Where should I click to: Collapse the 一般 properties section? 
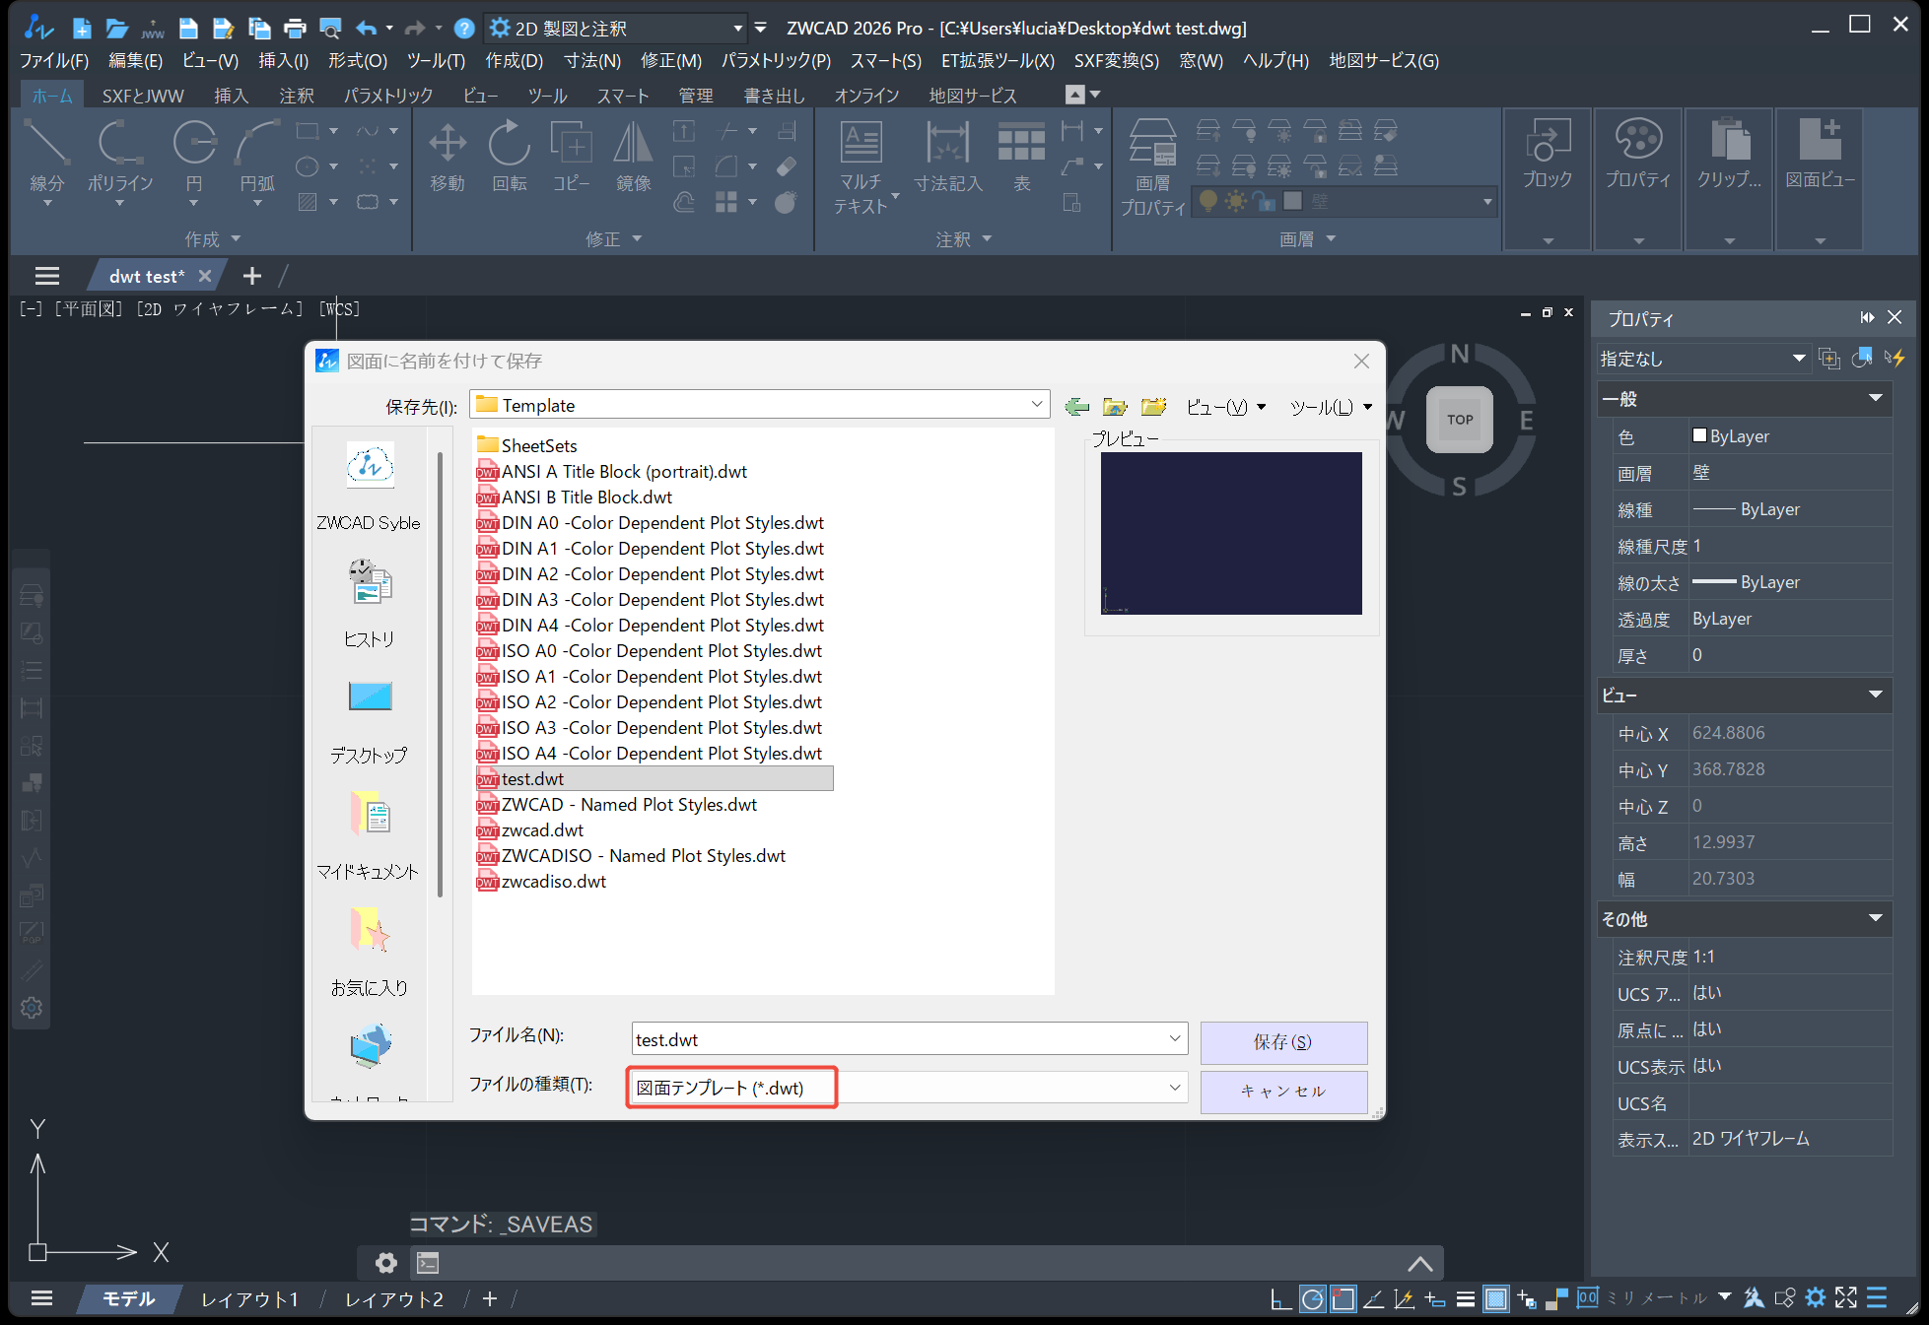(1875, 399)
